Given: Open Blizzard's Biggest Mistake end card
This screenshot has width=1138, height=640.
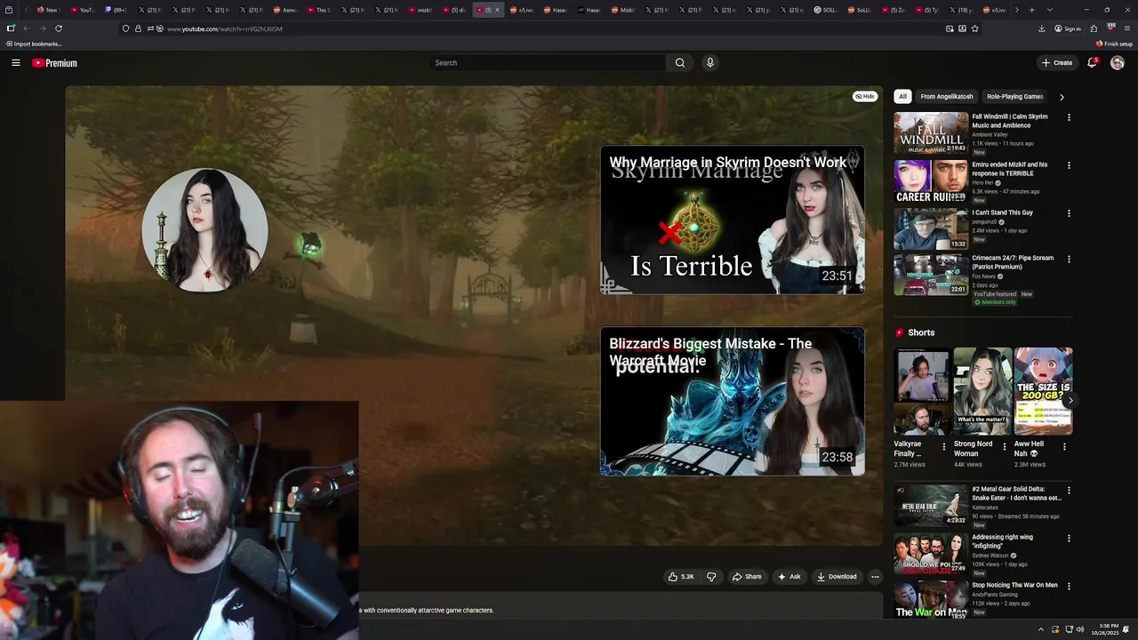Looking at the screenshot, I should point(733,401).
